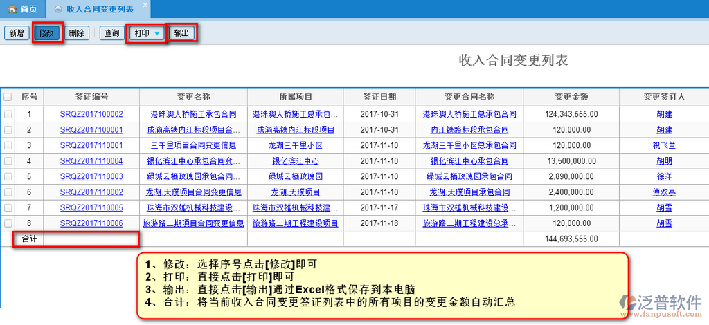Check the checkbox for row 5

tap(8, 176)
